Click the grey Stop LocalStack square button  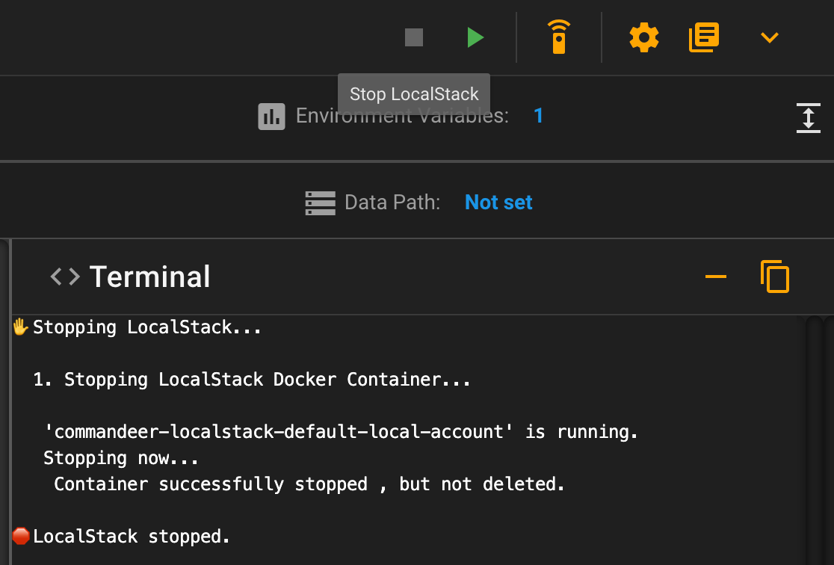pyautogui.click(x=414, y=38)
